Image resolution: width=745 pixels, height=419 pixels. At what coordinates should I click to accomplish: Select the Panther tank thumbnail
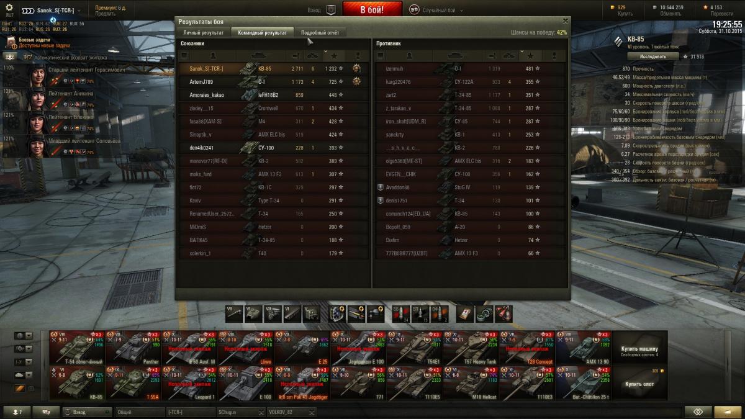[x=133, y=348]
